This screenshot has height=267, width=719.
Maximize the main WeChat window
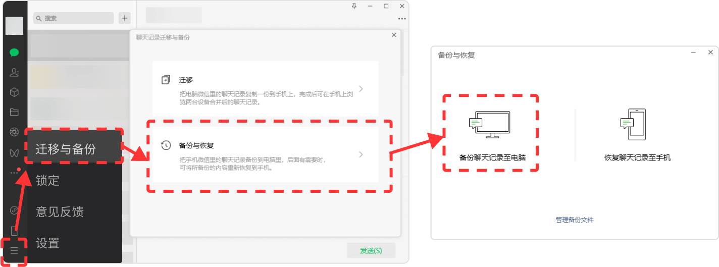386,6
